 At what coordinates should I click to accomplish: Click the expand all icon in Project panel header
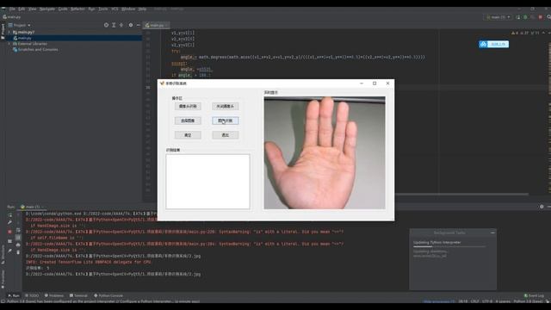point(114,25)
